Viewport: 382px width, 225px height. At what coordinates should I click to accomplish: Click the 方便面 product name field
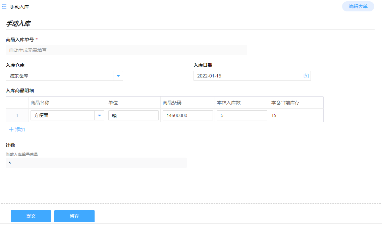coord(63,115)
